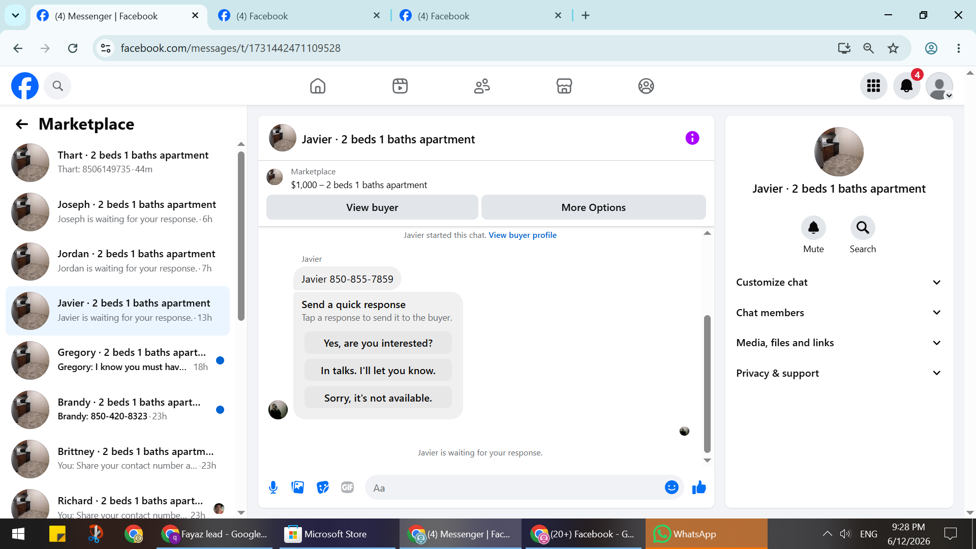Open Joseph's apartment conversation
This screenshot has width=976, height=549.
(x=117, y=211)
